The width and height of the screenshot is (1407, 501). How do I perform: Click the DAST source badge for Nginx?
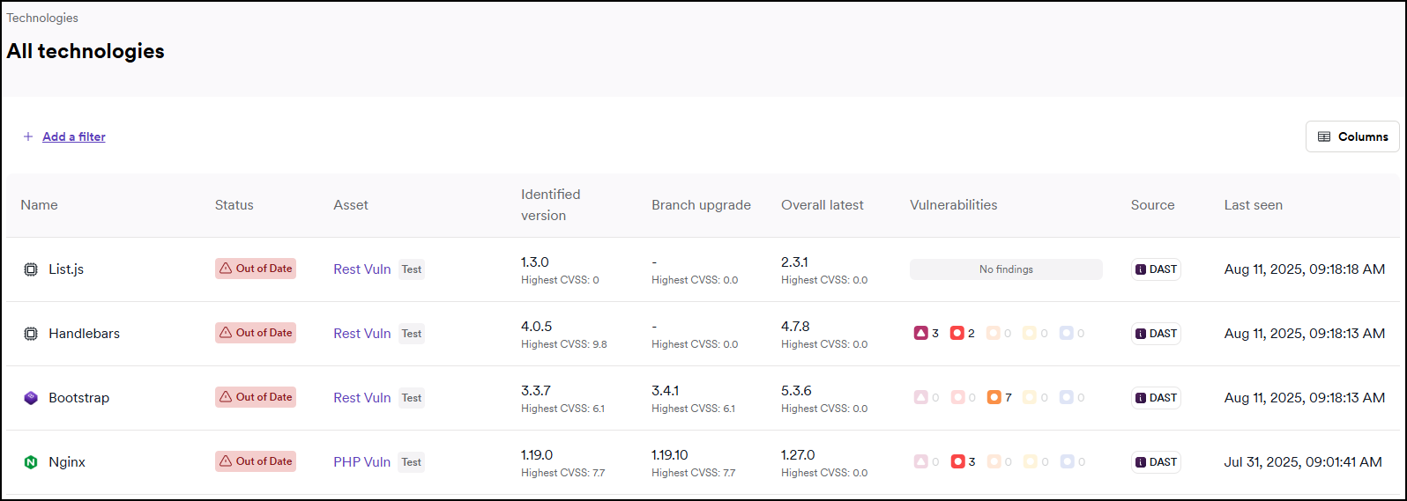[1156, 462]
